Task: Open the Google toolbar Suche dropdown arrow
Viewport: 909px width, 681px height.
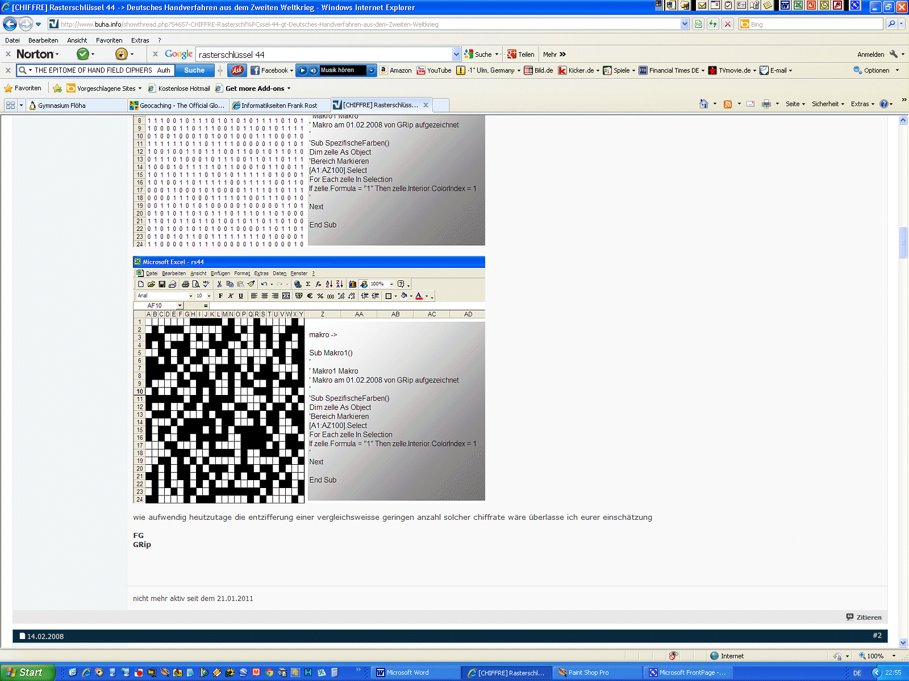Action: tap(497, 54)
